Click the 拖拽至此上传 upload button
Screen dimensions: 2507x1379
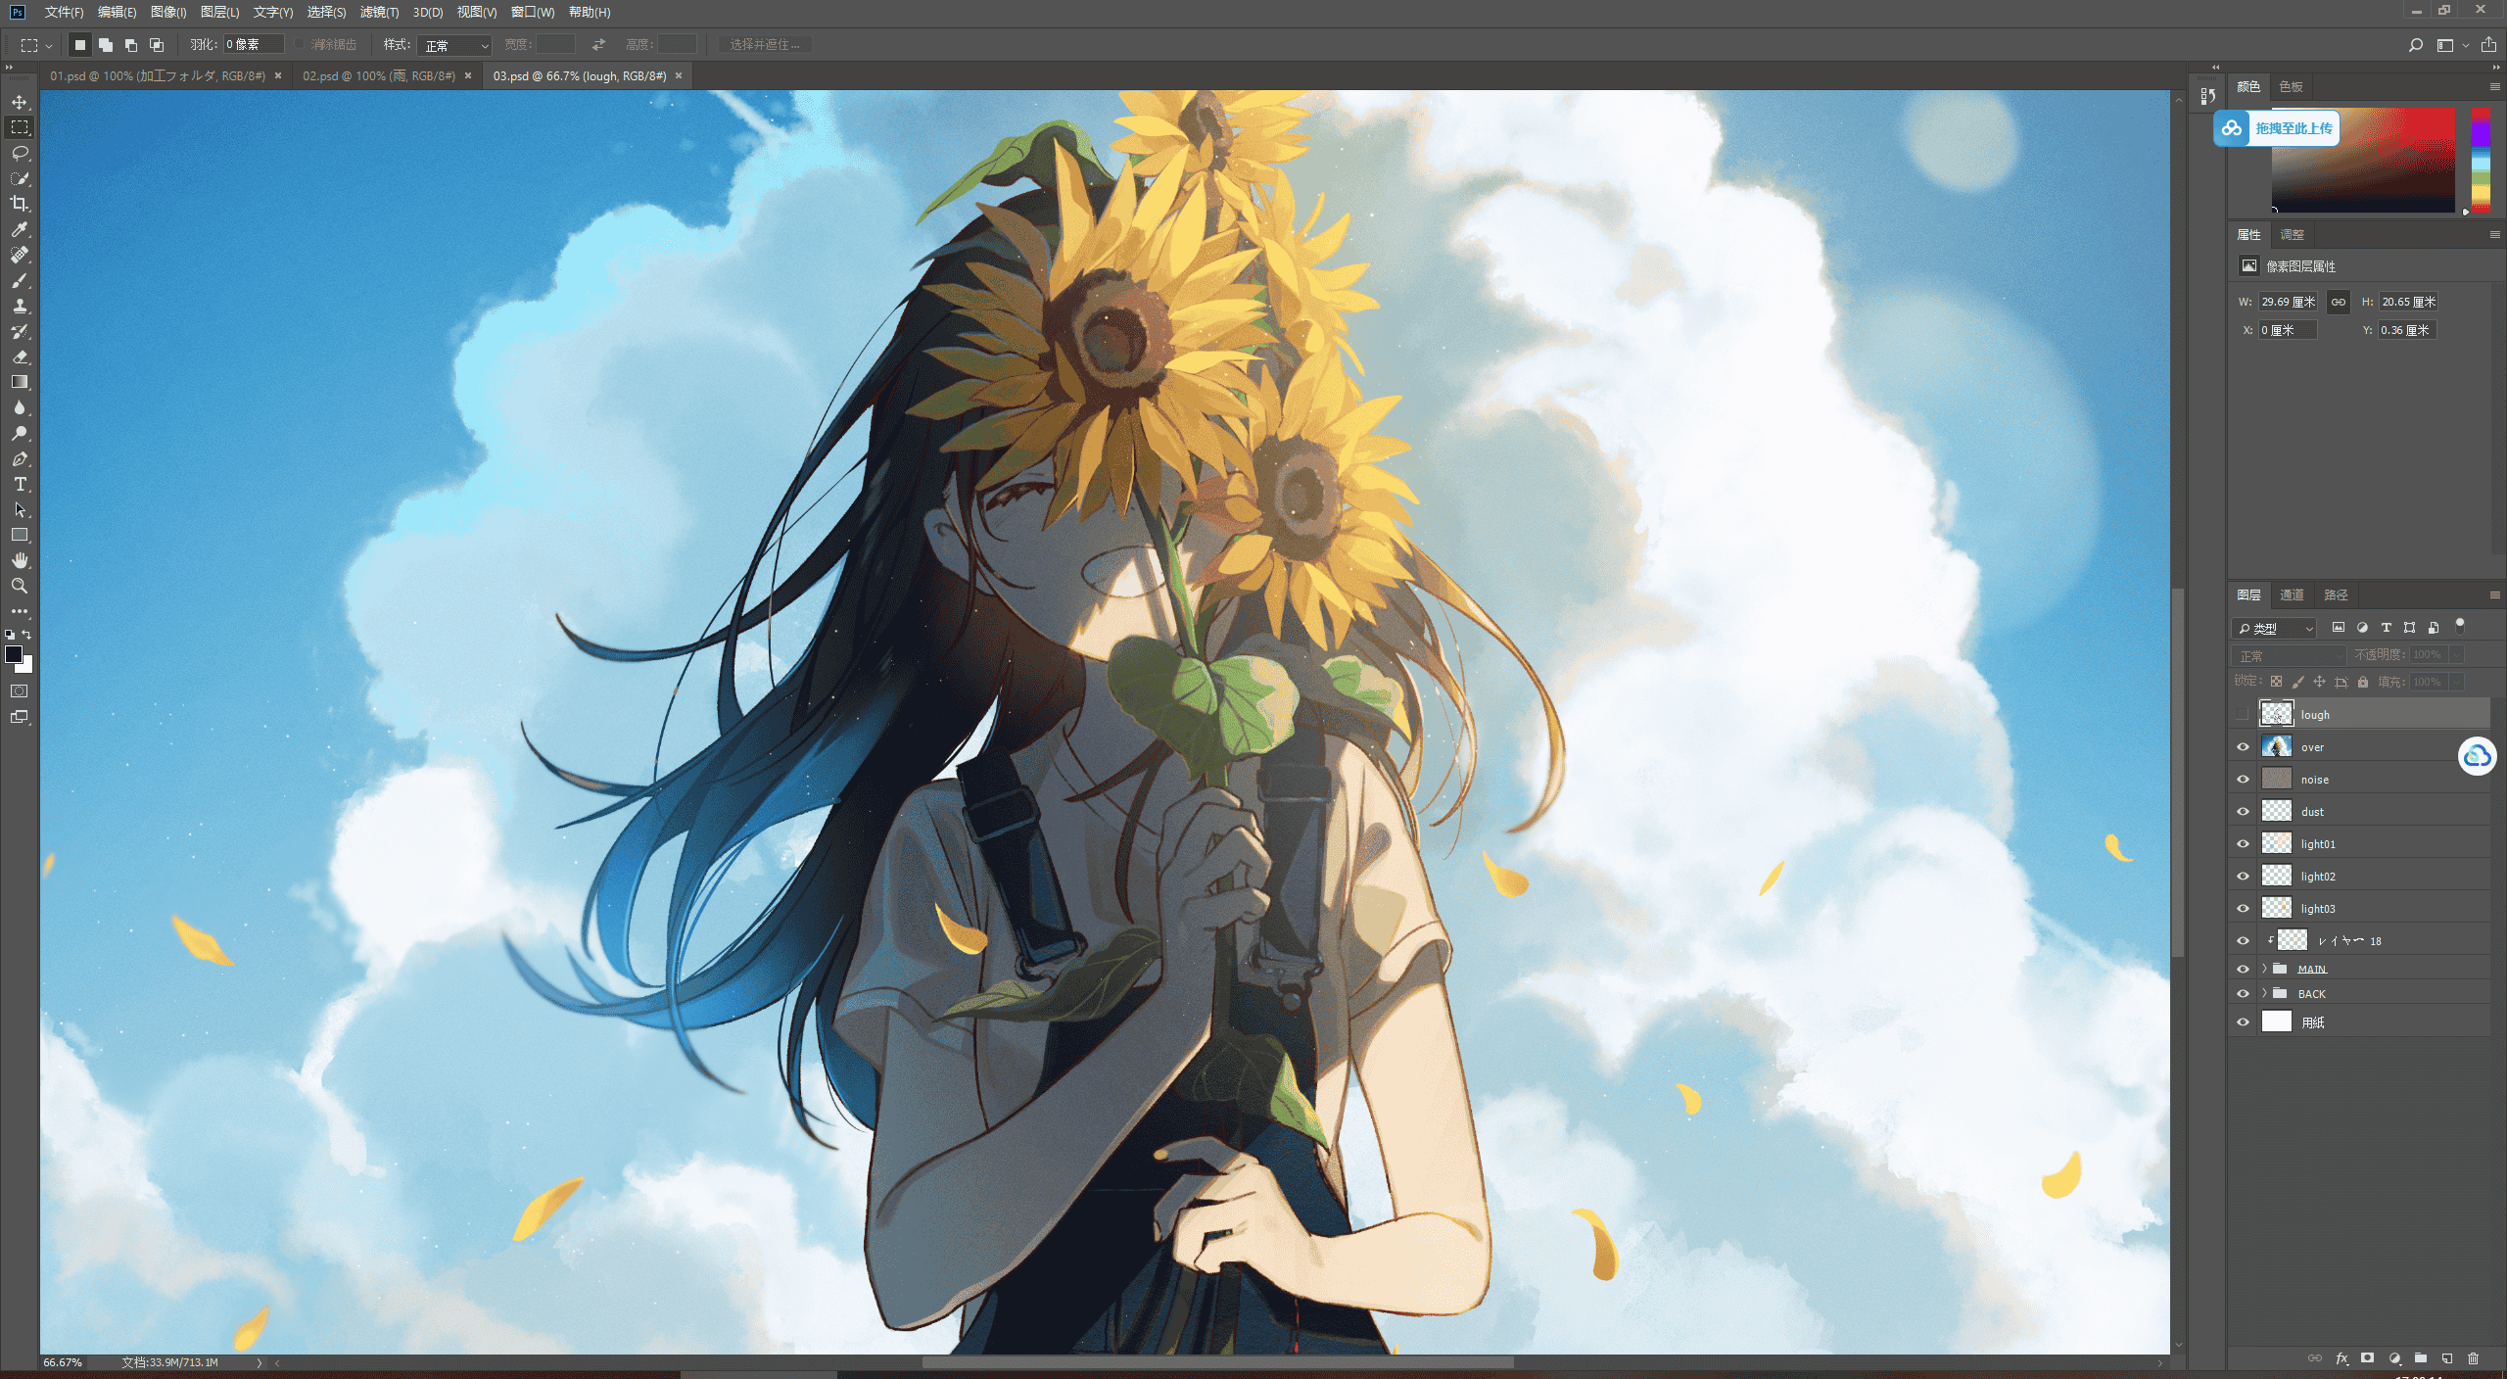click(x=2277, y=128)
